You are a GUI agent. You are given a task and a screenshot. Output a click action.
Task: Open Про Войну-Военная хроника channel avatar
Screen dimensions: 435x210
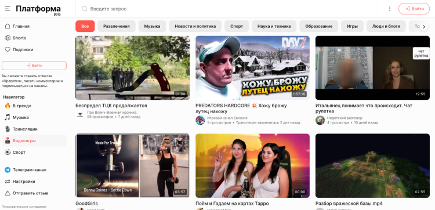point(80,114)
